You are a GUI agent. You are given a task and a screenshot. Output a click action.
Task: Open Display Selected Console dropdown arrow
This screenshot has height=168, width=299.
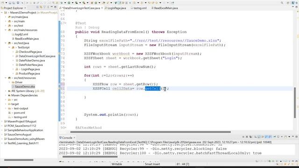[x=282, y=137]
